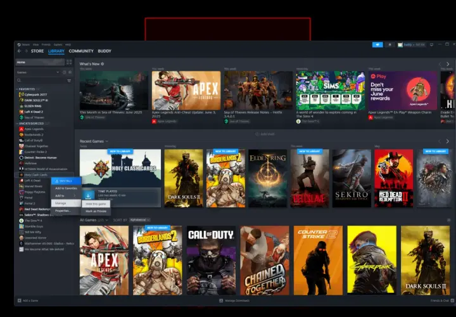Select Detroit: Become Human in list
456x317 pixels.
tap(41, 157)
